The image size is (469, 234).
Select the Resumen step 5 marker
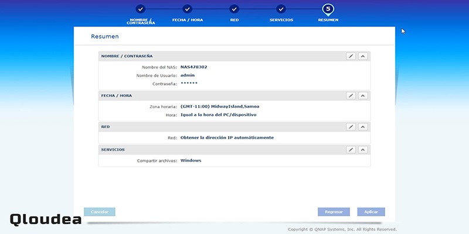pyautogui.click(x=328, y=9)
